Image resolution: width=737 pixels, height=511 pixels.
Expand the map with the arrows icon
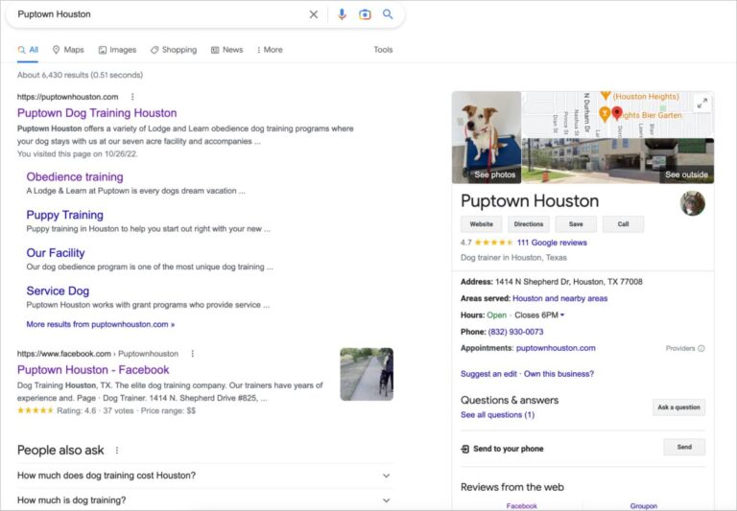coord(702,103)
